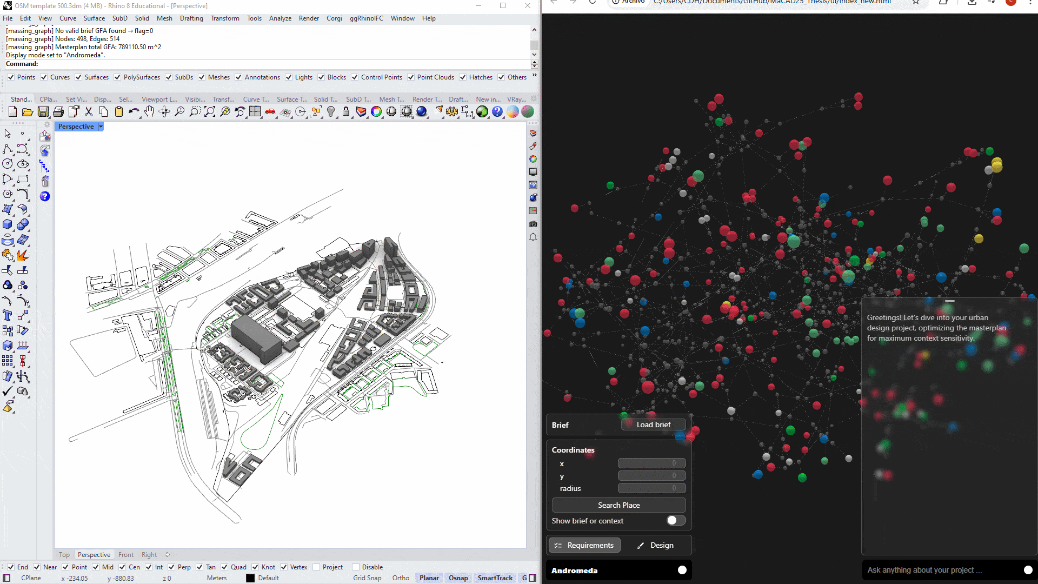Screen dimensions: 1038x584
Task: Click the Undo arrow icon
Action: coord(133,112)
